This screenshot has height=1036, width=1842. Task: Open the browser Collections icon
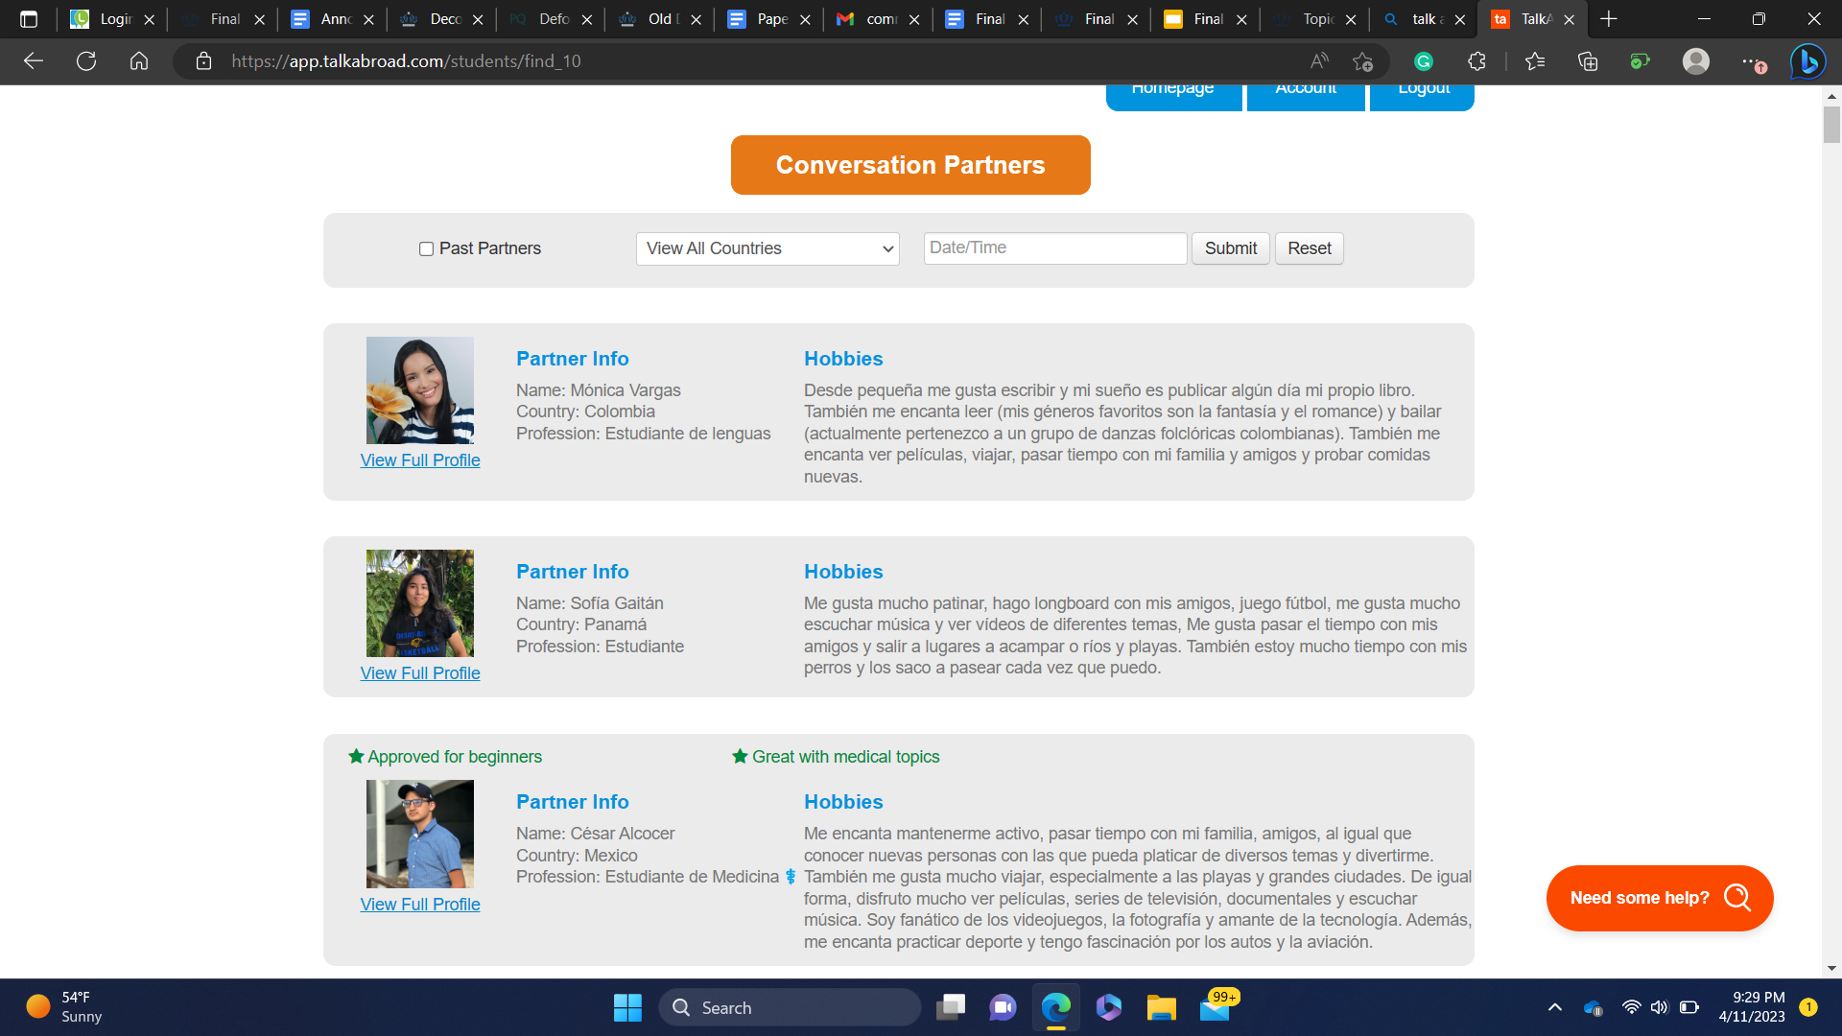[1588, 61]
